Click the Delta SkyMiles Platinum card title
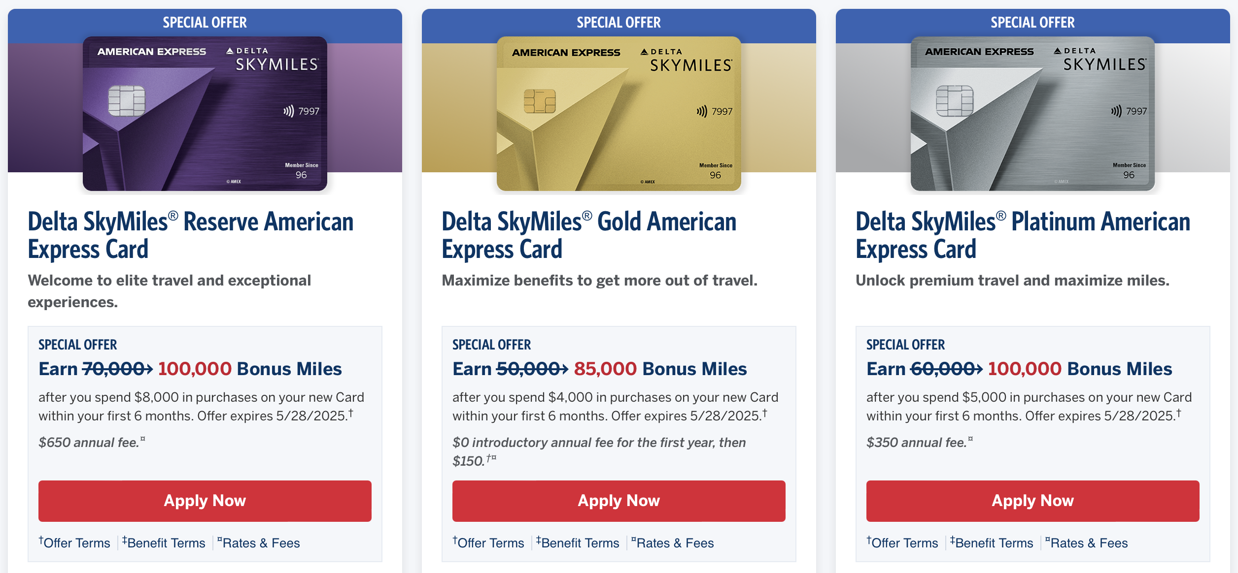The width and height of the screenshot is (1238, 573). click(x=1023, y=235)
